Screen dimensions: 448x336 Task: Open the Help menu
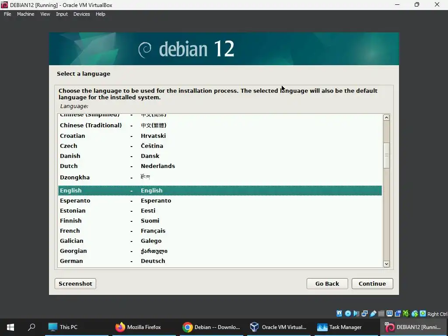coord(100,14)
